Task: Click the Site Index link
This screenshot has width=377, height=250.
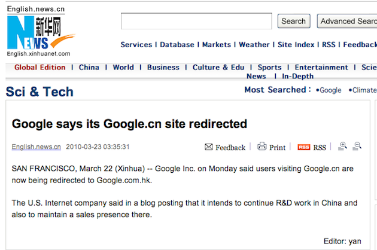Action: (296, 45)
